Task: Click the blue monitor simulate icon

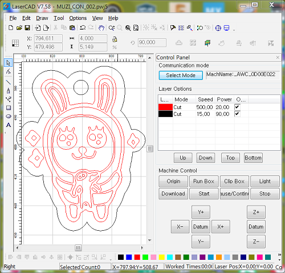Action: (226, 28)
